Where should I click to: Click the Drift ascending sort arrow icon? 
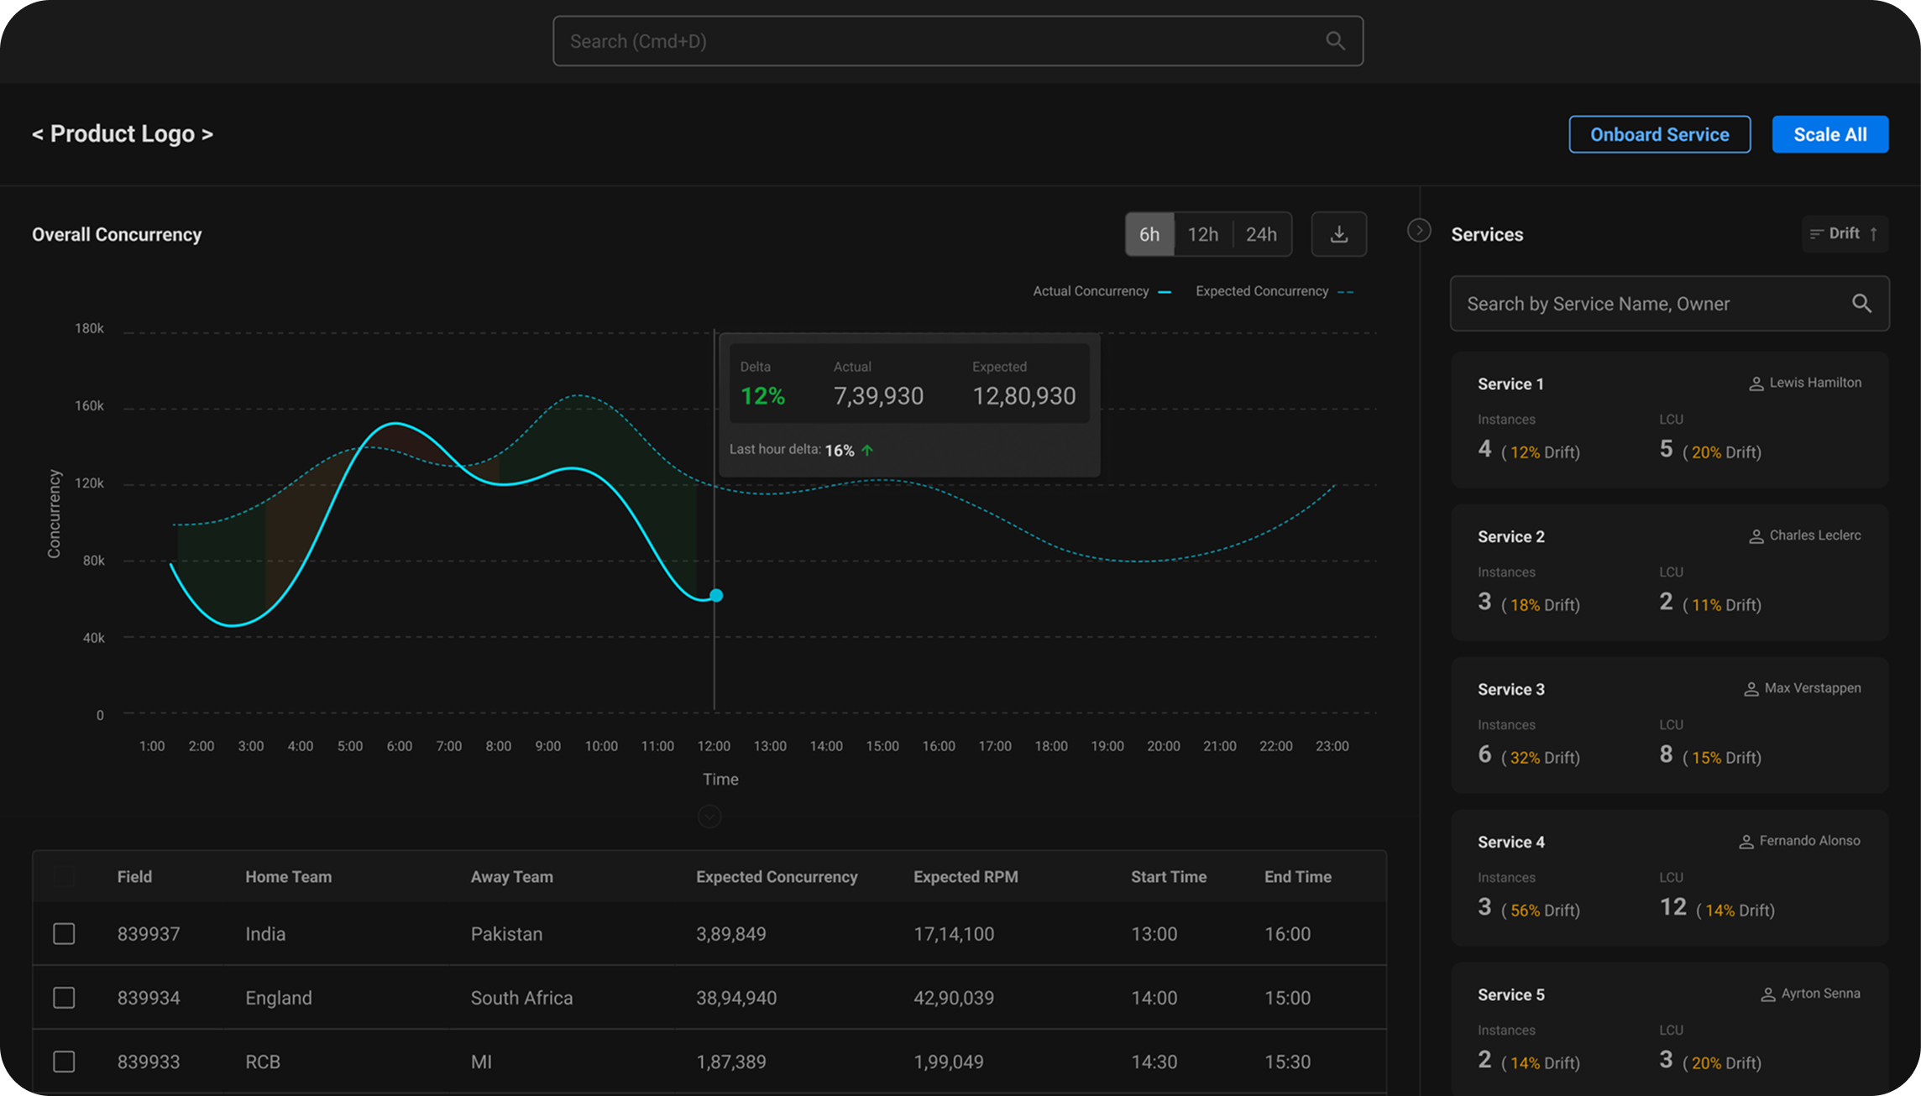[1872, 233]
